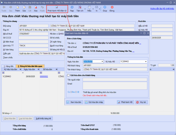Click the Thêm (Add) toolbar icon
The width and height of the screenshot is (176, 135).
click(x=17, y=9)
